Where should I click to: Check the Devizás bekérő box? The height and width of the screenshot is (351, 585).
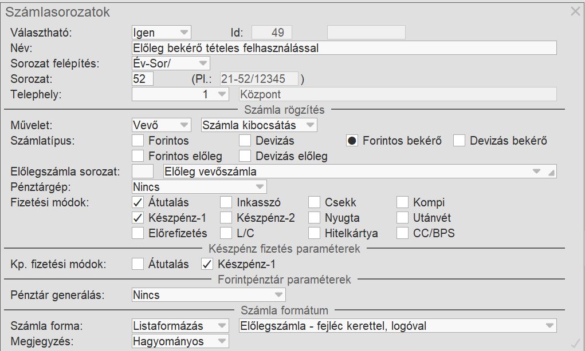coord(459,141)
